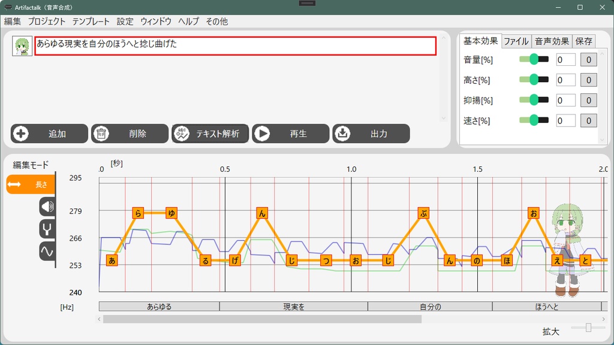Image resolution: width=614 pixels, height=345 pixels.
Task: Reset 高さ with its 0 button
Action: pyautogui.click(x=589, y=80)
